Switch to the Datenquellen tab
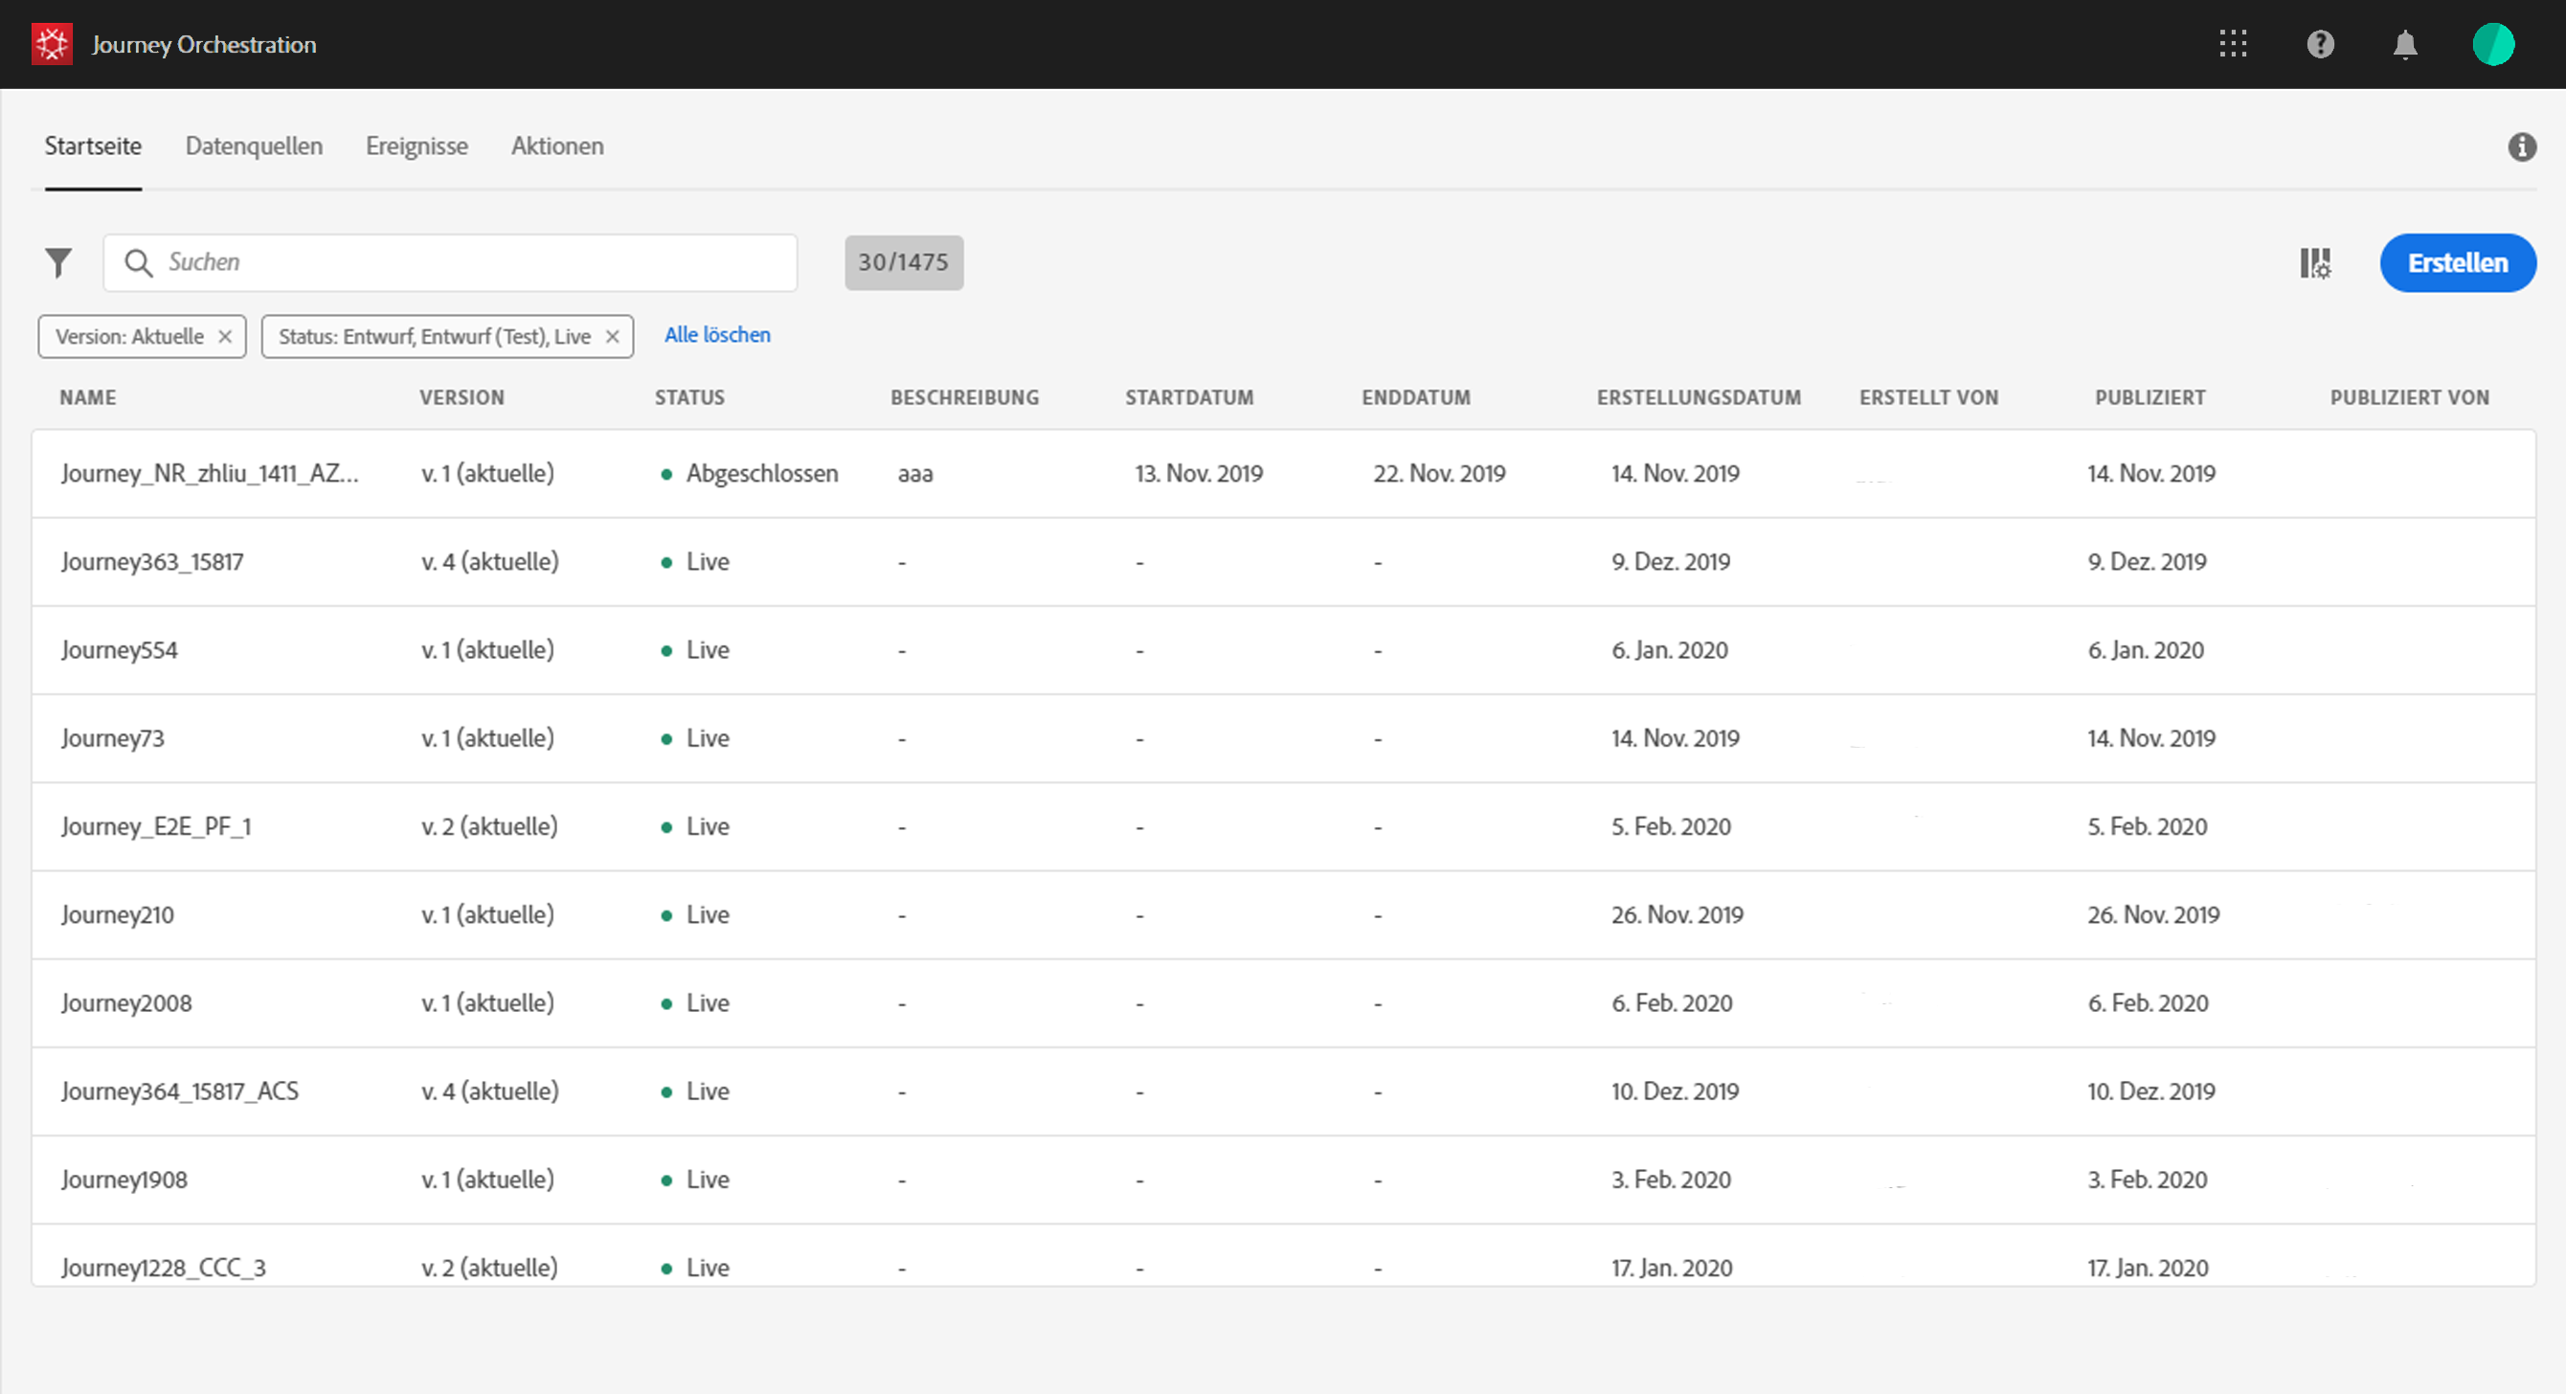This screenshot has width=2566, height=1394. tap(254, 146)
